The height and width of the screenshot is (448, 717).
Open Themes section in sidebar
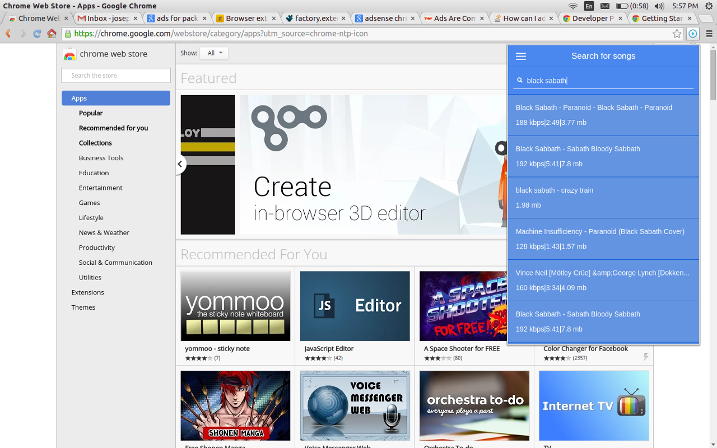coord(83,307)
